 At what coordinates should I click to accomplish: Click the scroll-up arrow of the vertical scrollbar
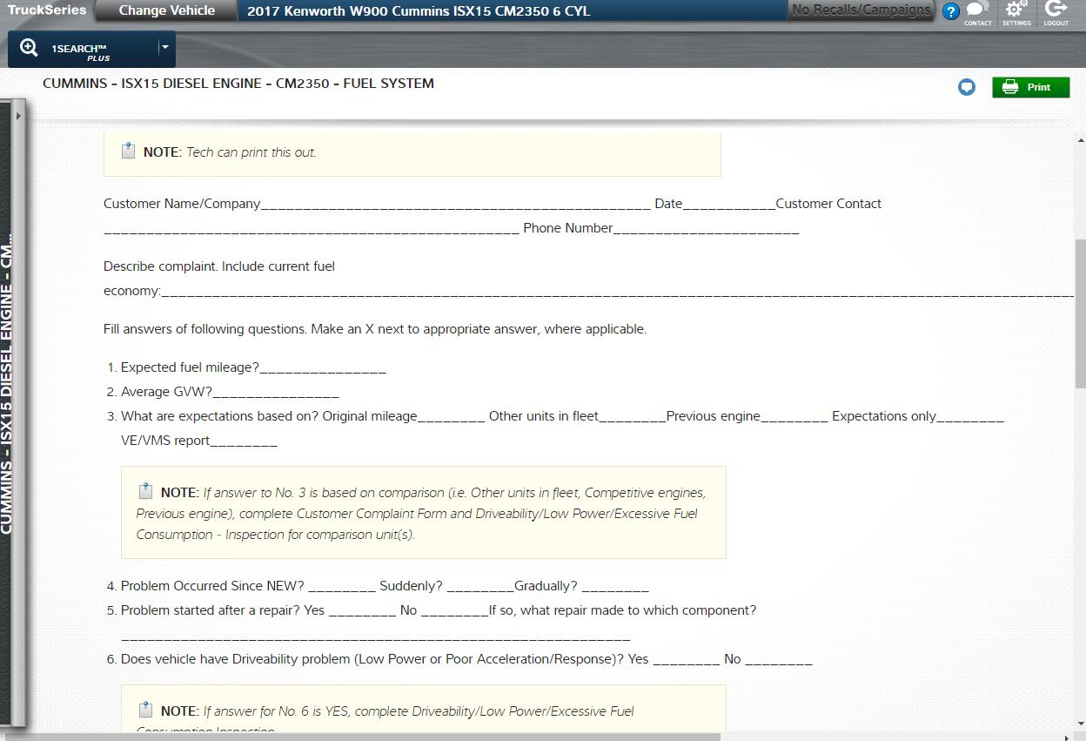1081,139
